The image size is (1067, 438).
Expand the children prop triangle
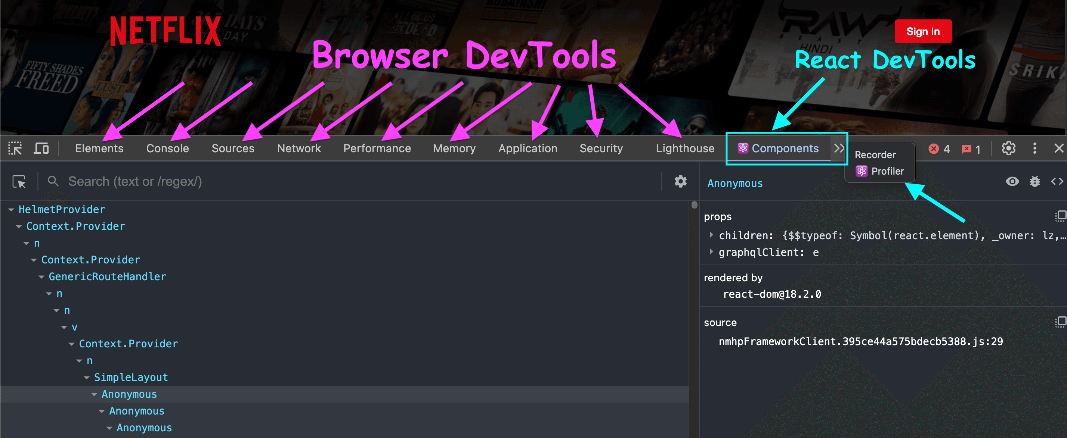tap(711, 235)
